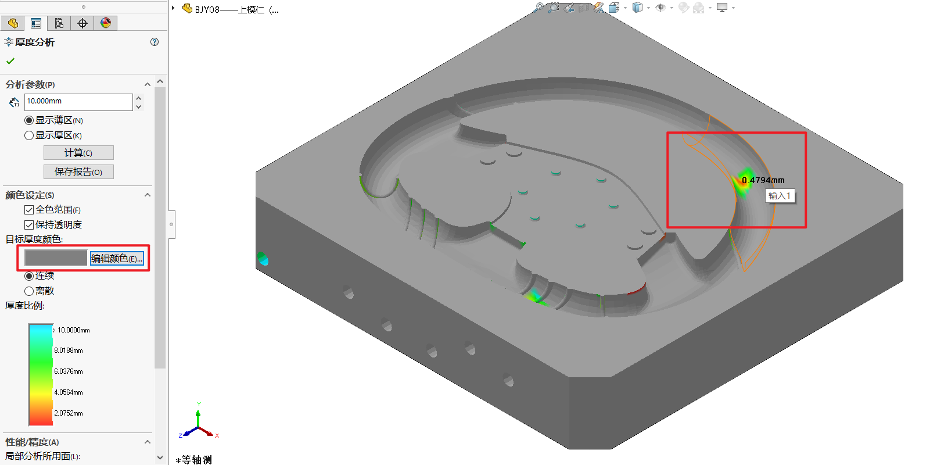Screen dimensions: 937x465
Task: Open the DisplayManager color ball tab
Action: click(x=105, y=23)
